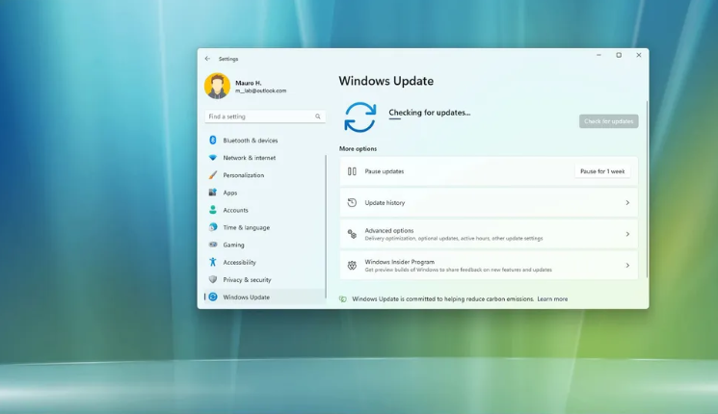
Task: Open the Personalization section
Action: (265, 175)
